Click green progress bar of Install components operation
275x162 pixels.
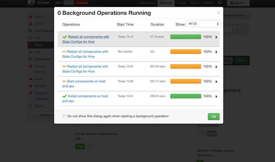click(x=185, y=96)
